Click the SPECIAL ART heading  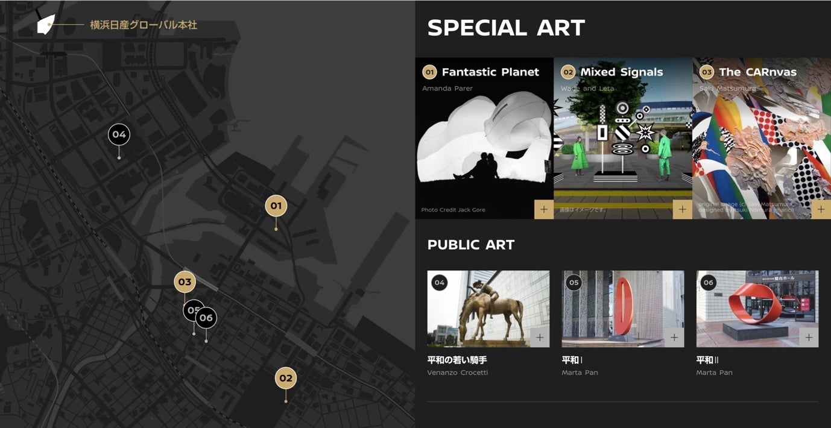pos(507,28)
